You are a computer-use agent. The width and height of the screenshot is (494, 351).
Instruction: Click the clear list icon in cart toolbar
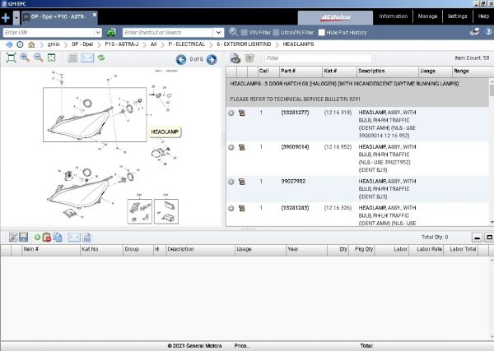pyautogui.click(x=13, y=237)
